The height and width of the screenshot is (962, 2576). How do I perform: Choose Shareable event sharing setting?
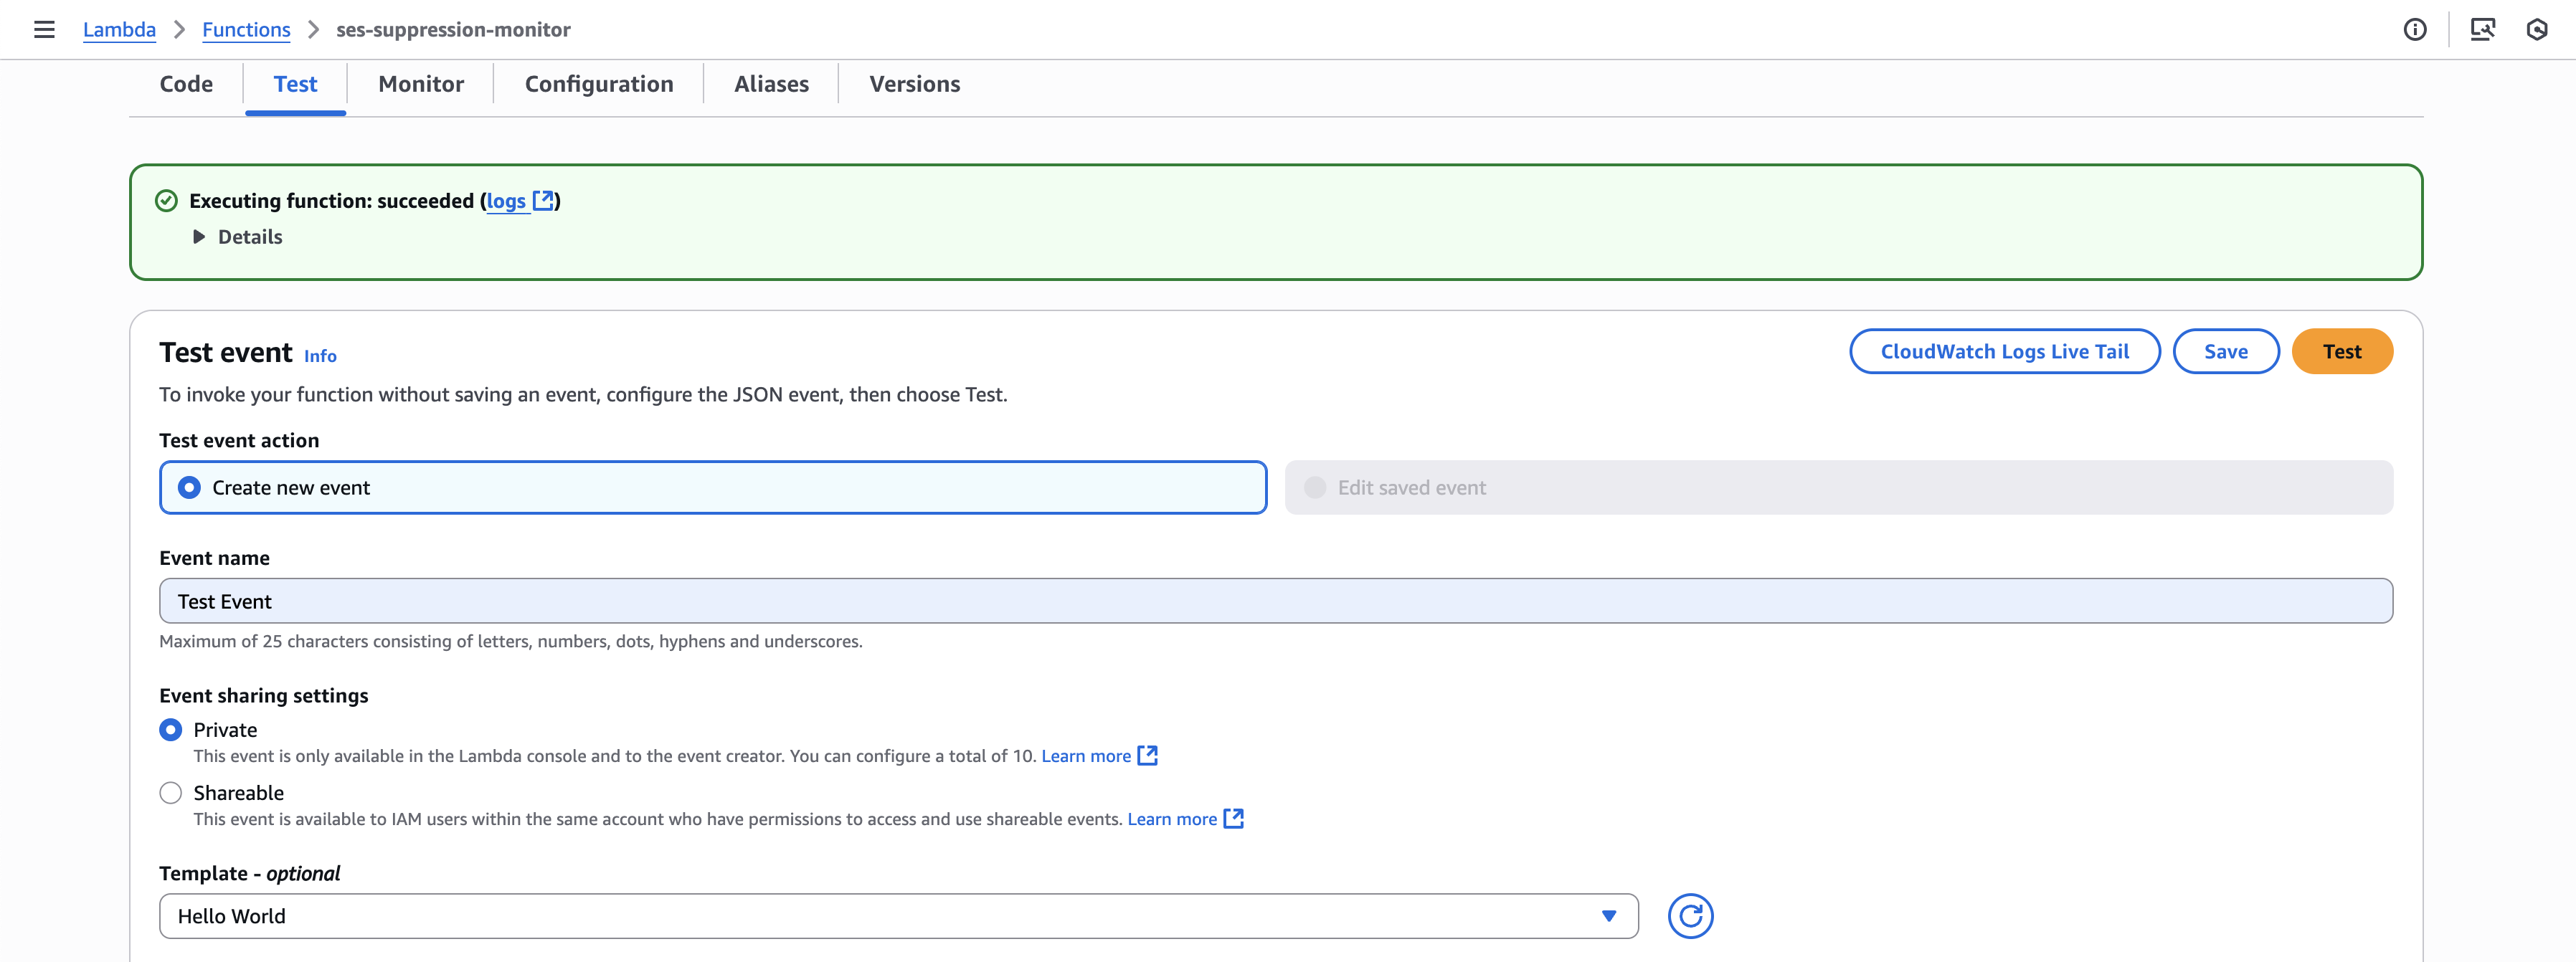coord(171,793)
